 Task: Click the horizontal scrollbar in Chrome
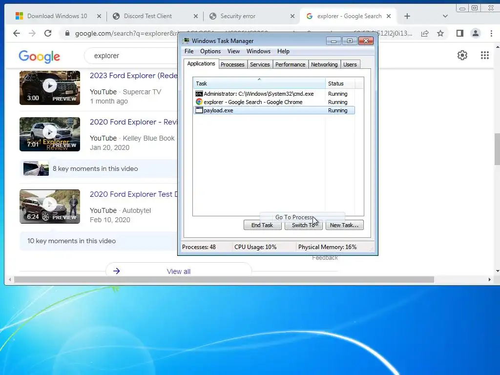pyautogui.click(x=224, y=280)
